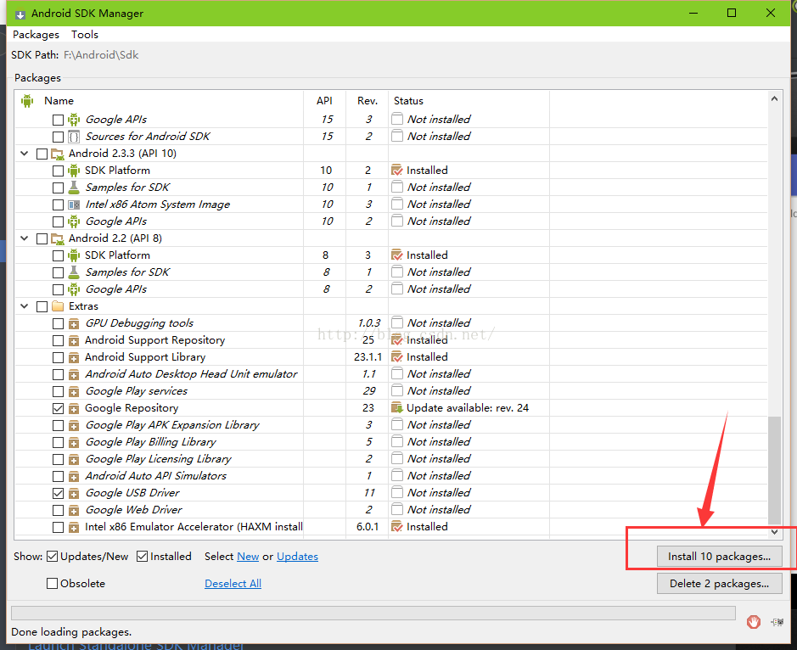The image size is (797, 650).
Task: Click the Google Play services package icon
Action: [74, 391]
